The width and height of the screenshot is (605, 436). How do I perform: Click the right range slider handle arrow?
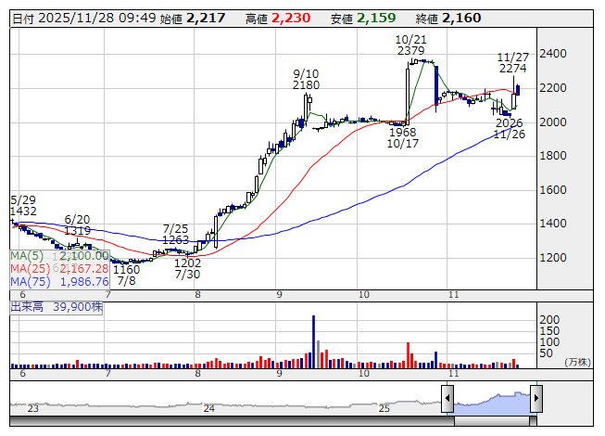pyautogui.click(x=536, y=398)
